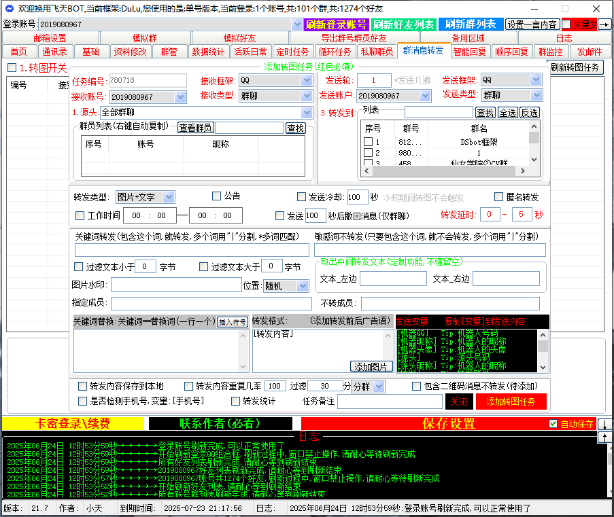Open the 发送类型 dropdown

tap(536, 94)
